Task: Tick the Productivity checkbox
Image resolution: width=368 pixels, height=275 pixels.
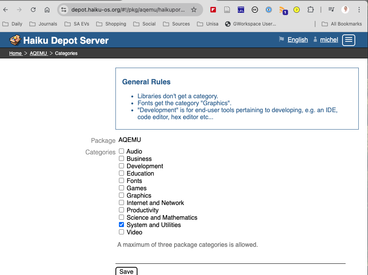Action: (121, 210)
